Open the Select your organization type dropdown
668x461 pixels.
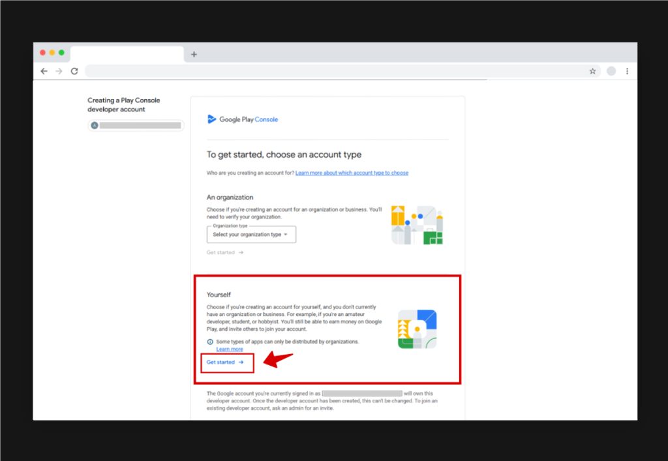(251, 235)
